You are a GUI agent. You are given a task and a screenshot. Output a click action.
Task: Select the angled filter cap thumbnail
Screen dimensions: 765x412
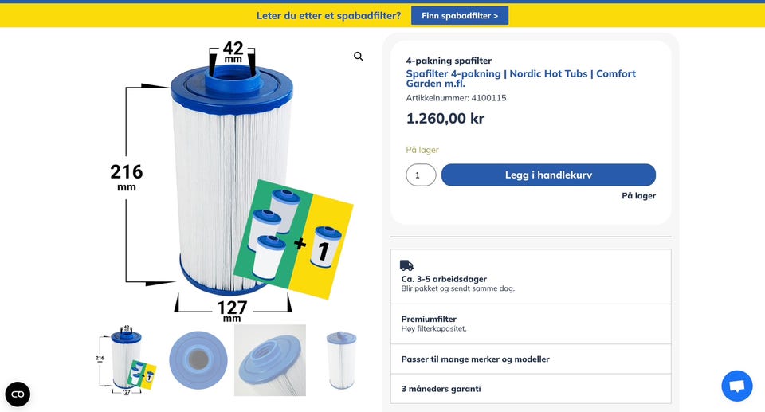tap(270, 360)
